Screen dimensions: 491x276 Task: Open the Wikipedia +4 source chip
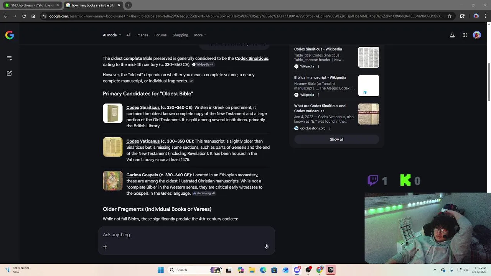(x=203, y=64)
